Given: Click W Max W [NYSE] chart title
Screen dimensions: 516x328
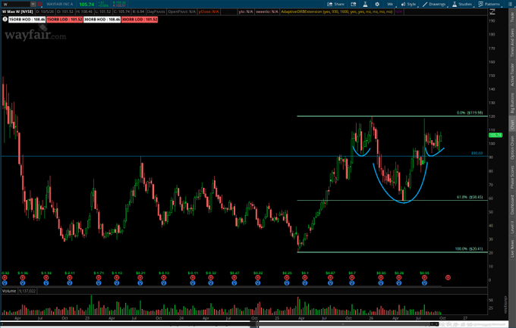Looking at the screenshot, I should (17, 12).
